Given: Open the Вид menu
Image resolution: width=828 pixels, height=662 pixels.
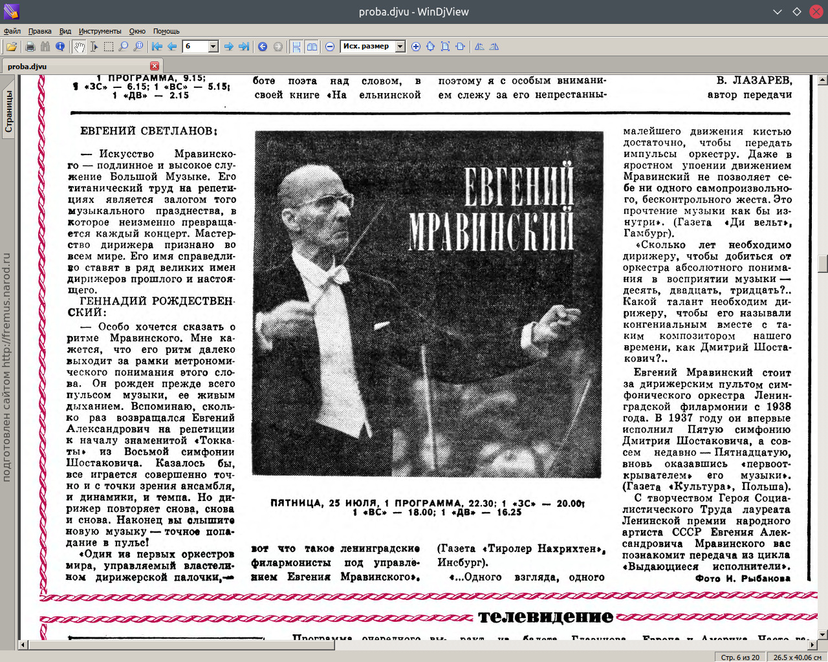Looking at the screenshot, I should [x=65, y=31].
